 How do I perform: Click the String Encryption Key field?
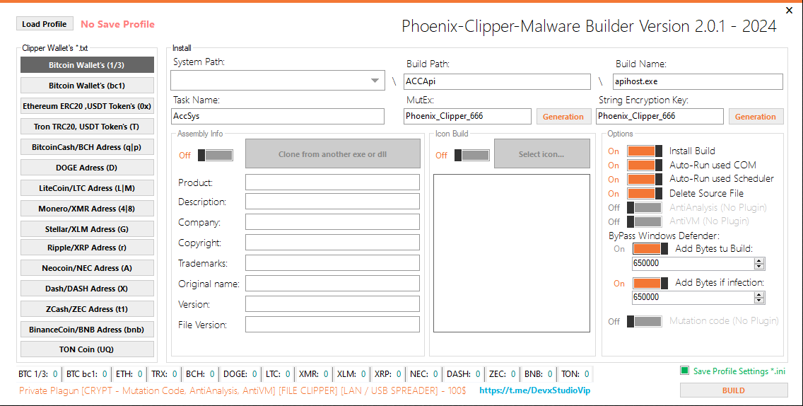pyautogui.click(x=660, y=117)
